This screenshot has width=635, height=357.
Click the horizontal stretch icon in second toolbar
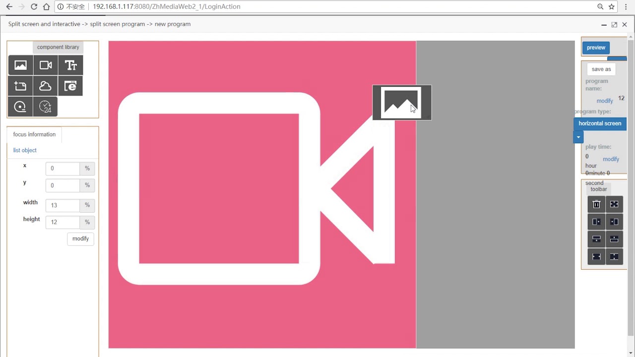[596, 256]
